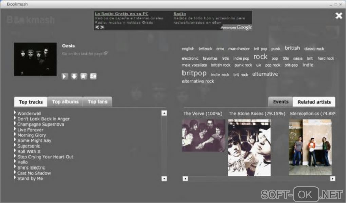346x203 pixels.
Task: Click the track list scroll up arrow
Action: pos(164,113)
